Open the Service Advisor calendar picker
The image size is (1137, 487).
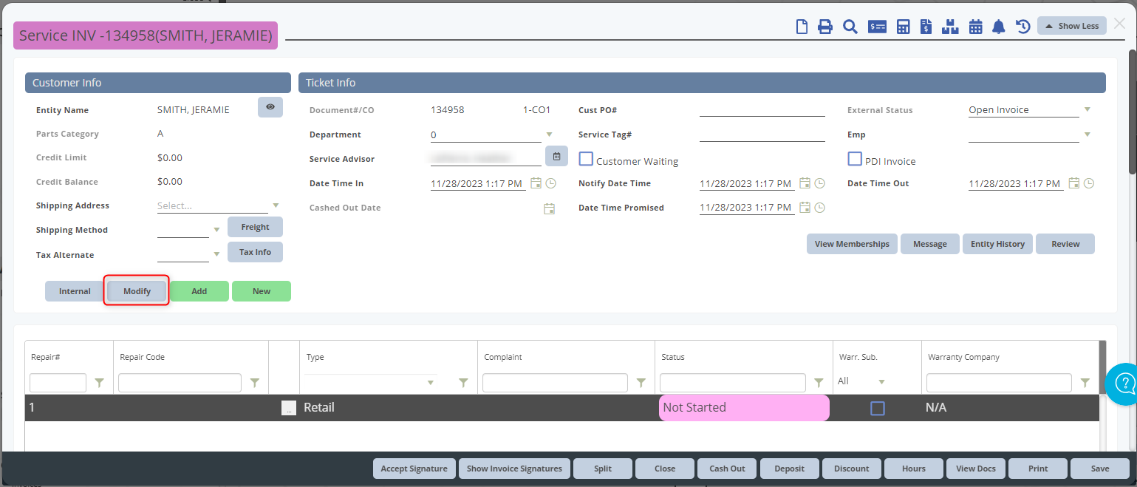[x=557, y=157]
